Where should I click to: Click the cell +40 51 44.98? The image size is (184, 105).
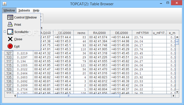[x=121, y=41]
